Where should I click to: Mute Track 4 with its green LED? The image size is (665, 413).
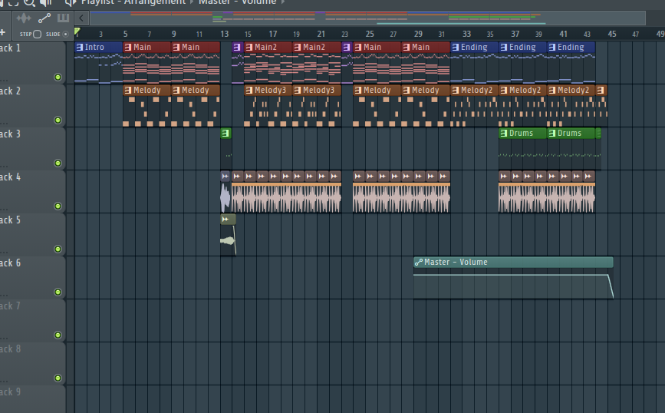click(58, 206)
